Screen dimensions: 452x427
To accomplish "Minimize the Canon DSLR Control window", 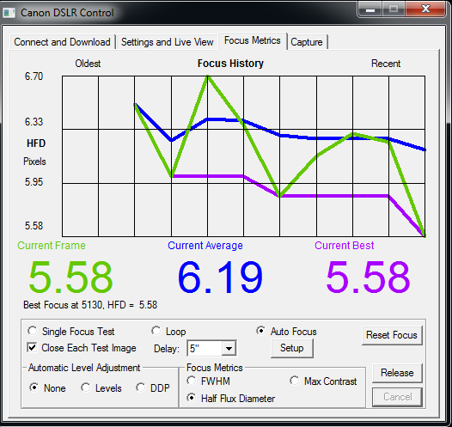I will pyautogui.click(x=370, y=9).
